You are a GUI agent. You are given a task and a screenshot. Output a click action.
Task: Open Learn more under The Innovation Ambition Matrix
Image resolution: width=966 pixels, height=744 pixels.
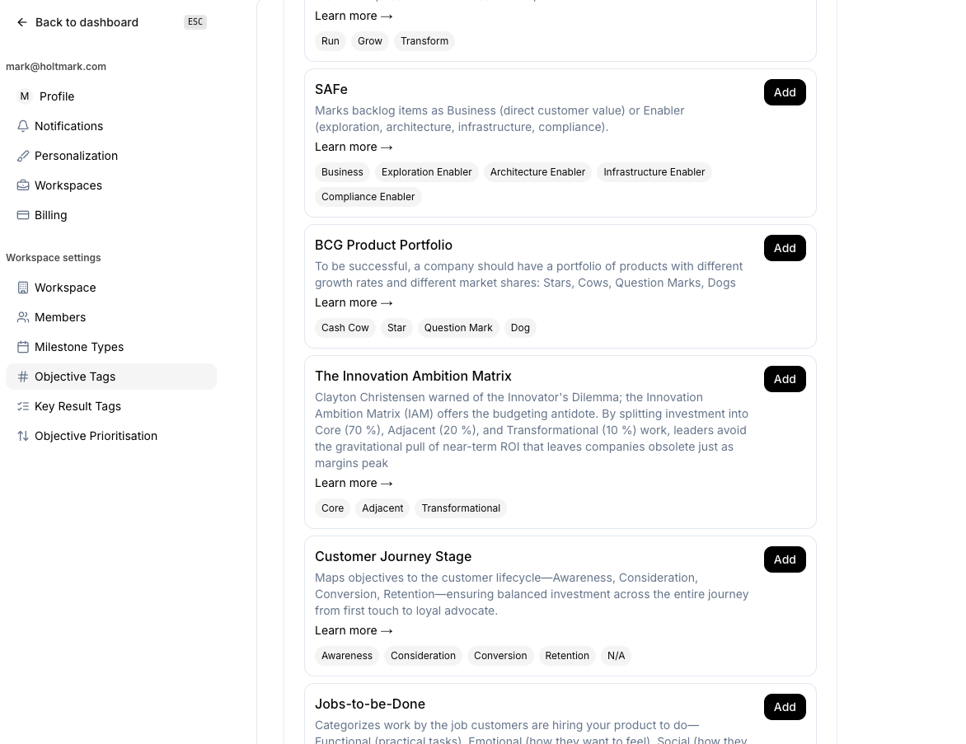(x=354, y=483)
